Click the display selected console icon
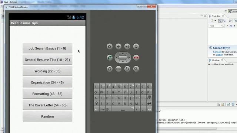The width and height of the screenshot is (237, 133). click(x=233, y=104)
